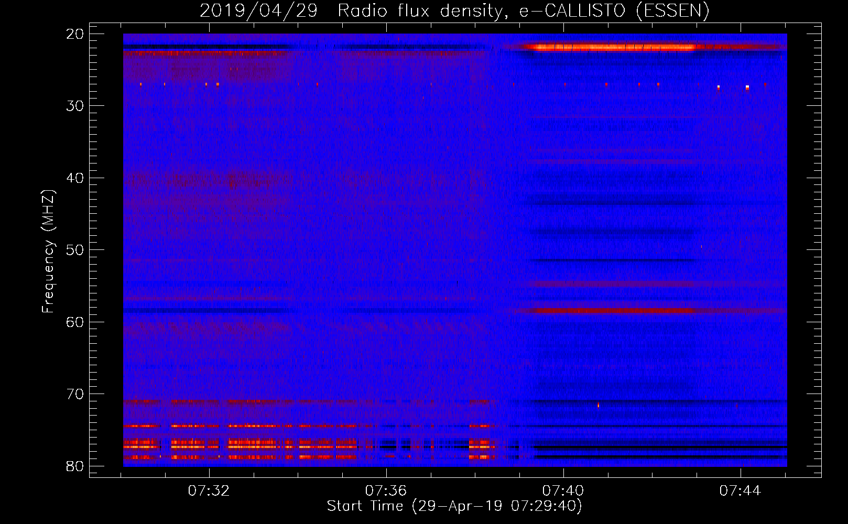Click the Start Time axis label
848x524 pixels.
coord(454,506)
